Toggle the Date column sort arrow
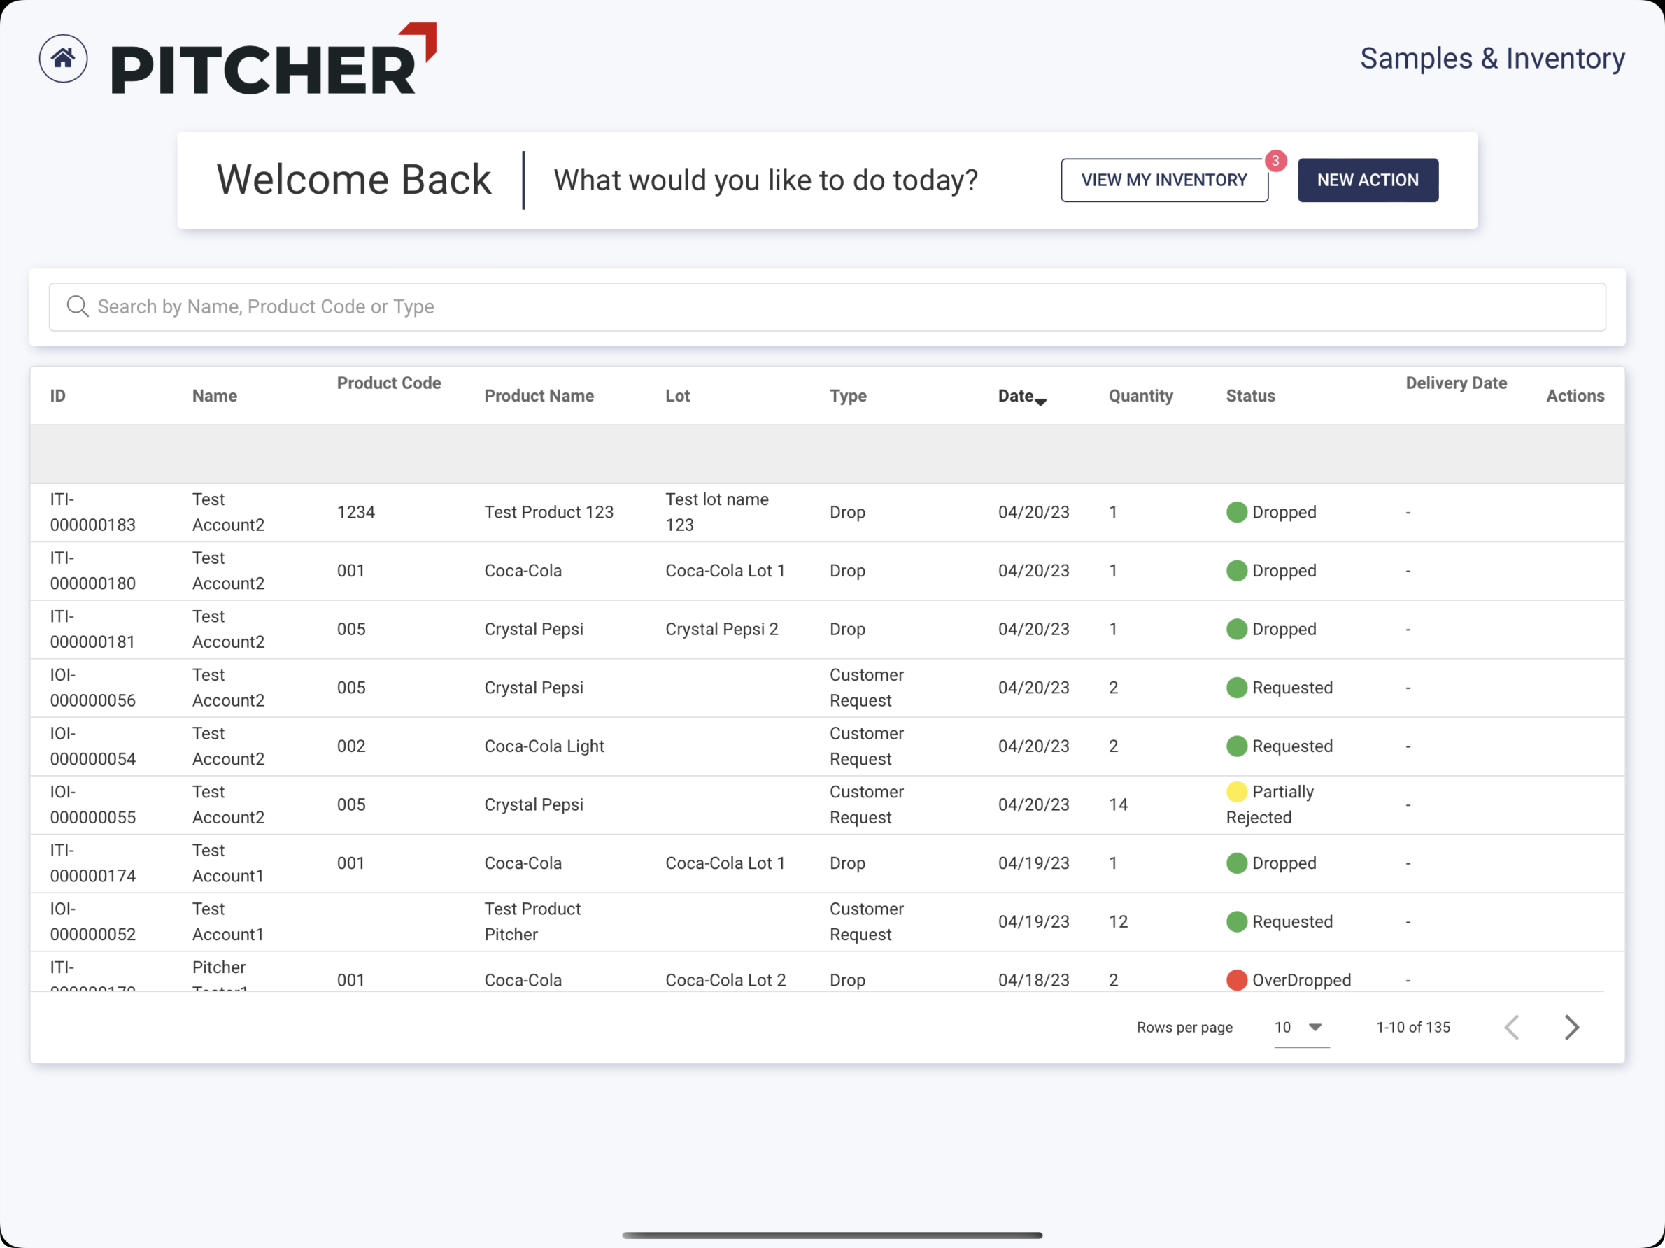Screen dimensions: 1665x1248 [x=1040, y=402]
